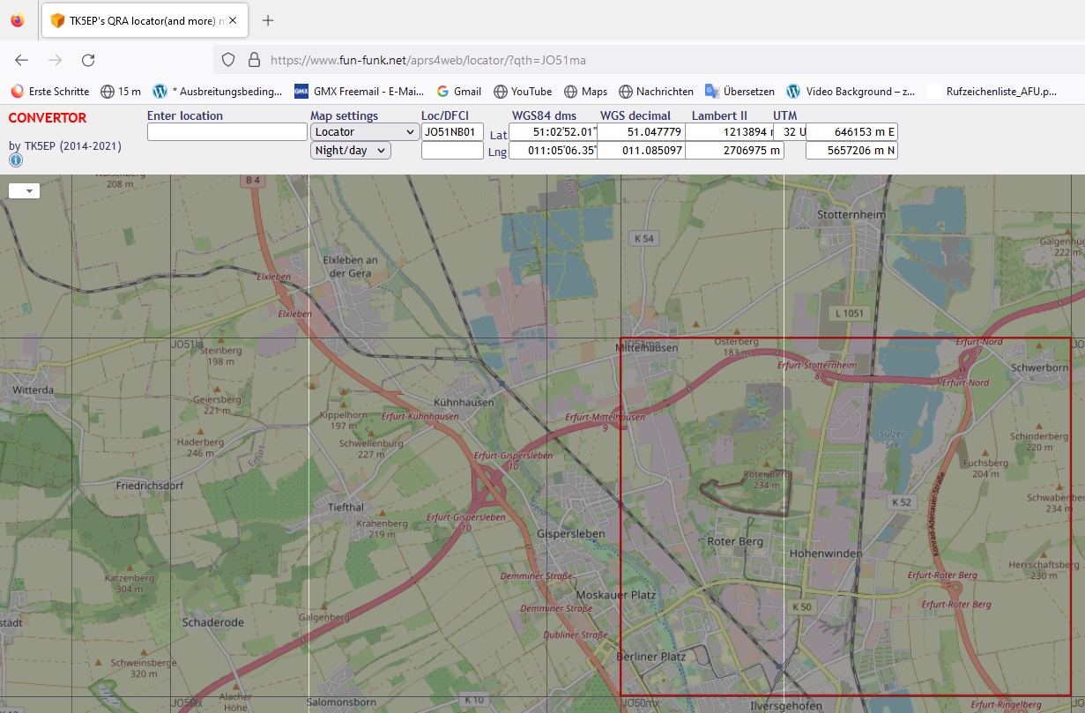1085x713 pixels.
Task: Open the GMX Freemail bookmark
Action: tap(359, 91)
